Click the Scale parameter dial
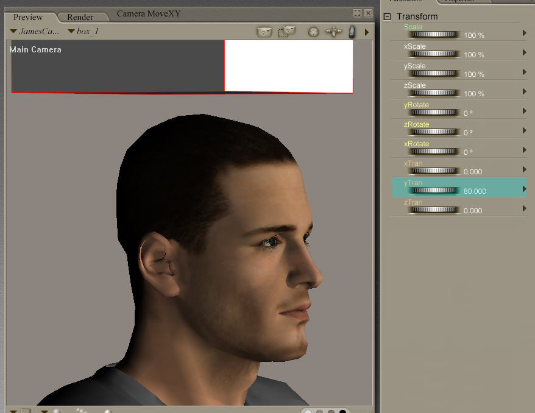The height and width of the screenshot is (413, 535). (x=434, y=35)
